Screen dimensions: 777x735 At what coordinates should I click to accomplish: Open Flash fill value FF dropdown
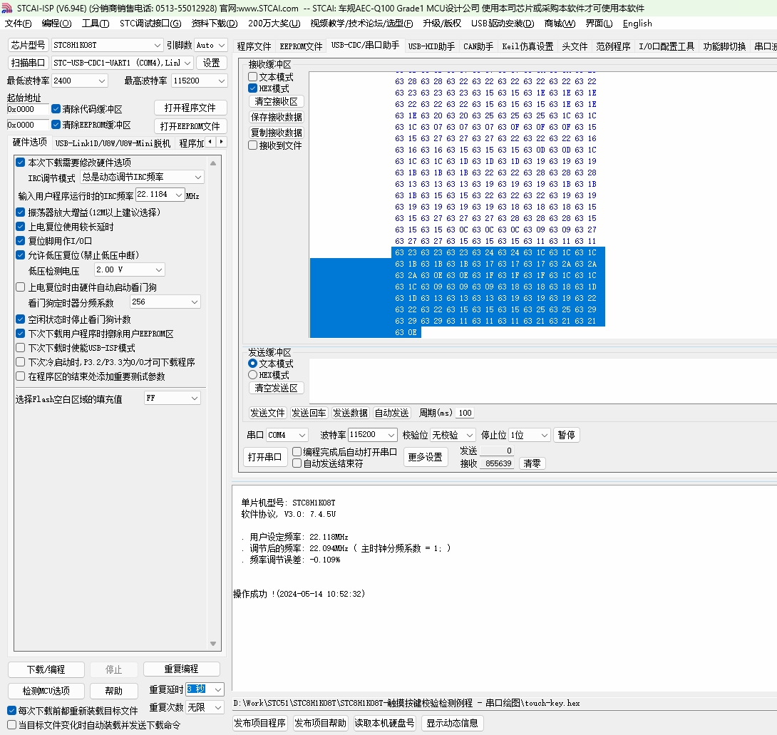(x=172, y=398)
